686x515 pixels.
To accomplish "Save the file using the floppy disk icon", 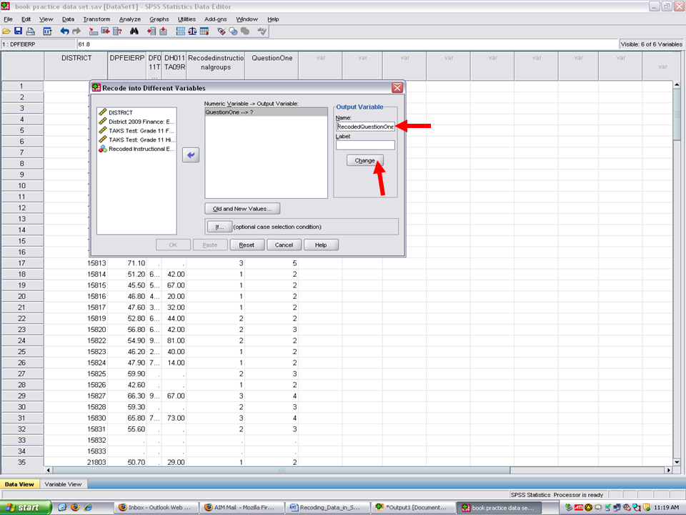I will [x=18, y=31].
